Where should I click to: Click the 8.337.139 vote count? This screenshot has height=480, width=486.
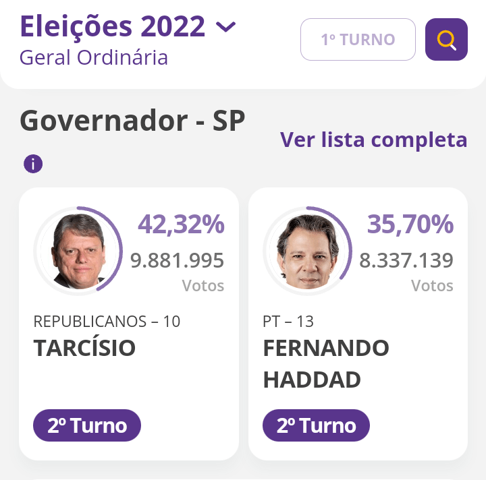click(x=406, y=260)
